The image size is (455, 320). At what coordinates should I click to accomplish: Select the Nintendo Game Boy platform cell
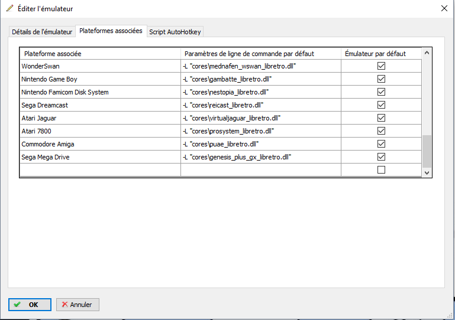[x=101, y=79]
